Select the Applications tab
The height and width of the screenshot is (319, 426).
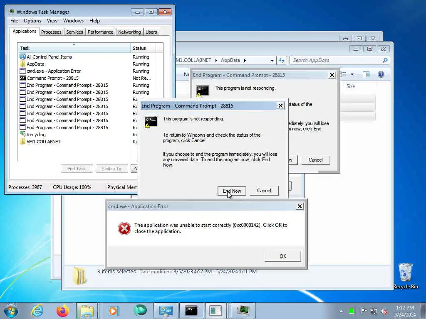point(25,31)
